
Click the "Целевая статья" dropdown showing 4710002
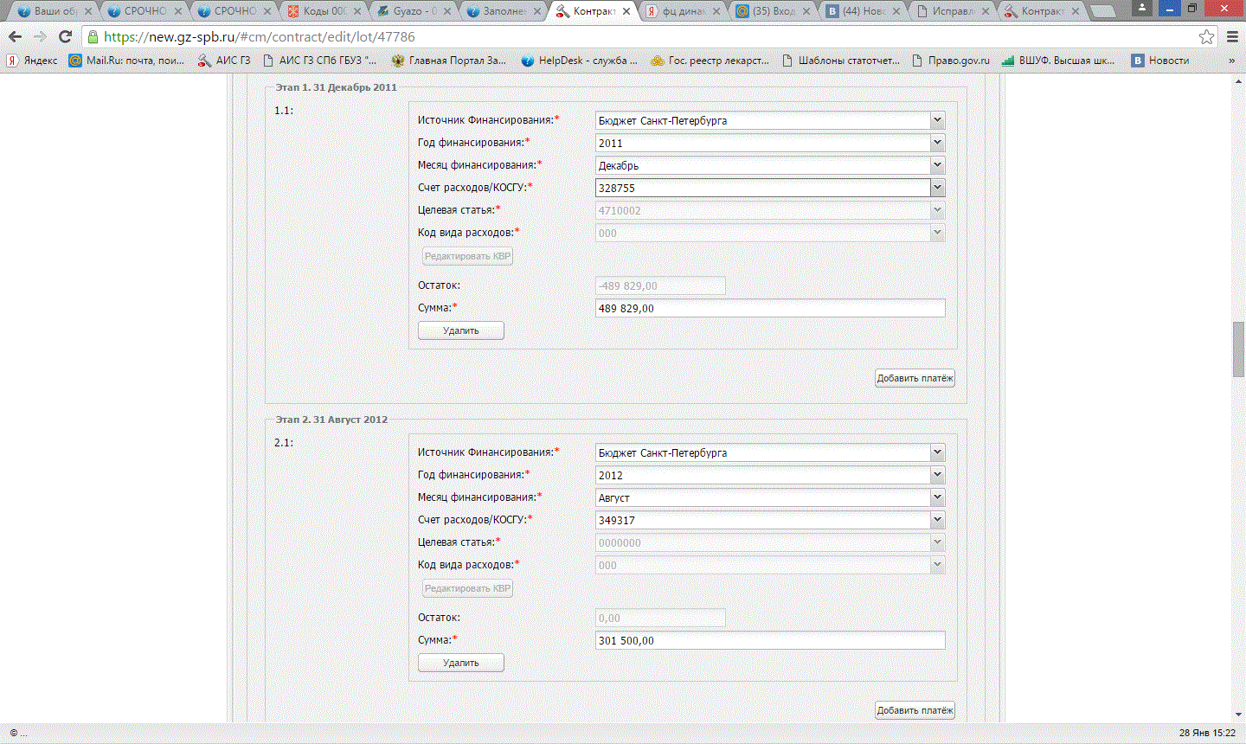tap(770, 210)
